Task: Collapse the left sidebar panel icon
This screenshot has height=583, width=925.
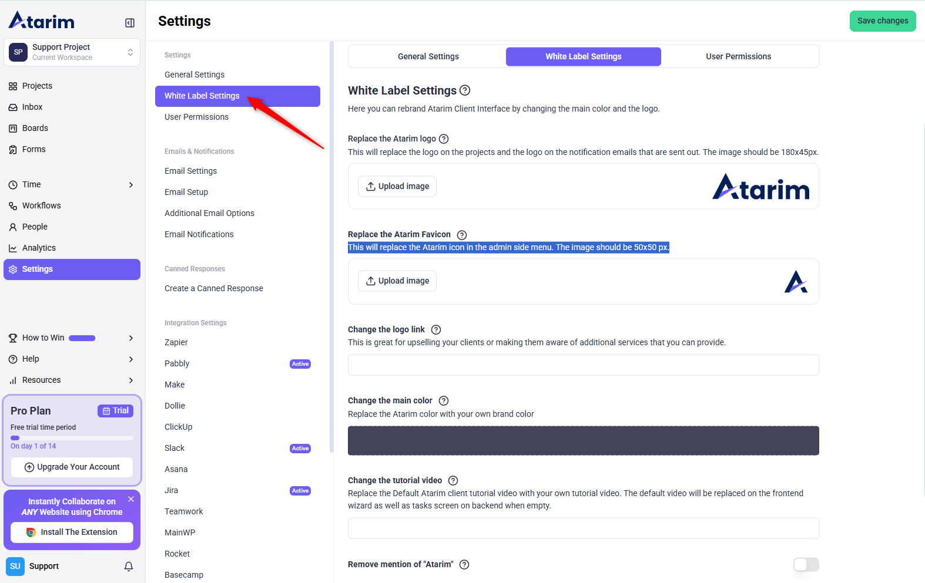Action: tap(130, 23)
